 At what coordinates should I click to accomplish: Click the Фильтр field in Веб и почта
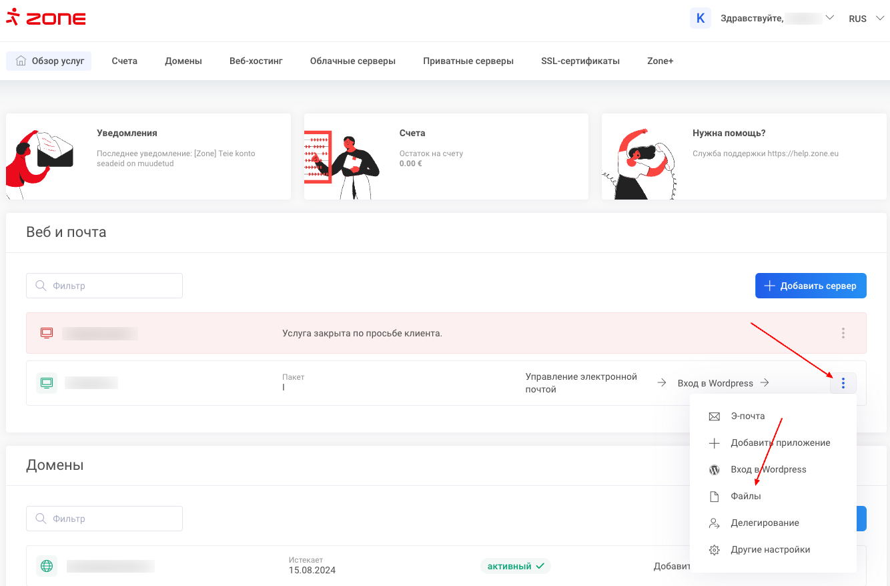tap(105, 286)
